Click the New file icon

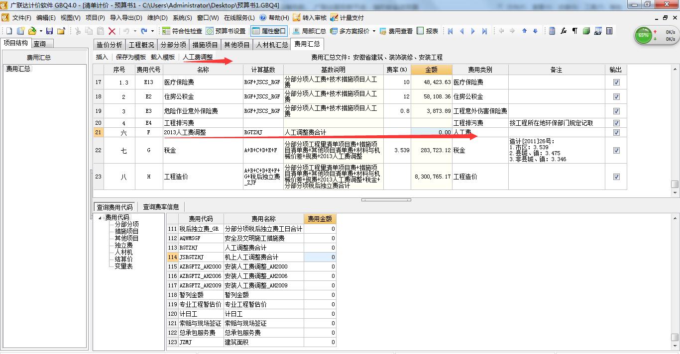9,31
